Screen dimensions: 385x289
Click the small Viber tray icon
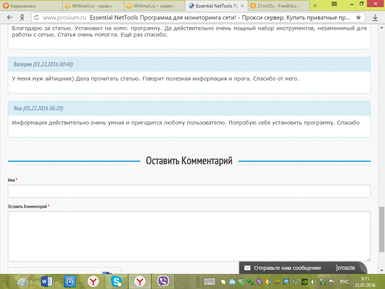259,281
